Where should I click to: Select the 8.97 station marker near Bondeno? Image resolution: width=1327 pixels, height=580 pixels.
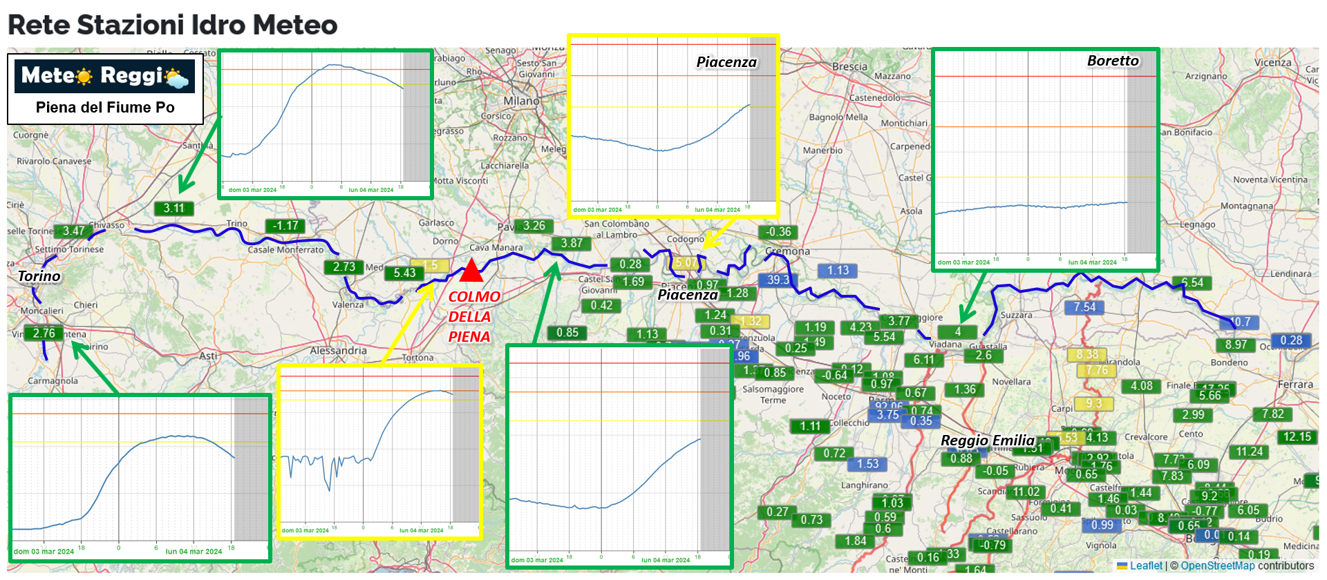point(1236,345)
